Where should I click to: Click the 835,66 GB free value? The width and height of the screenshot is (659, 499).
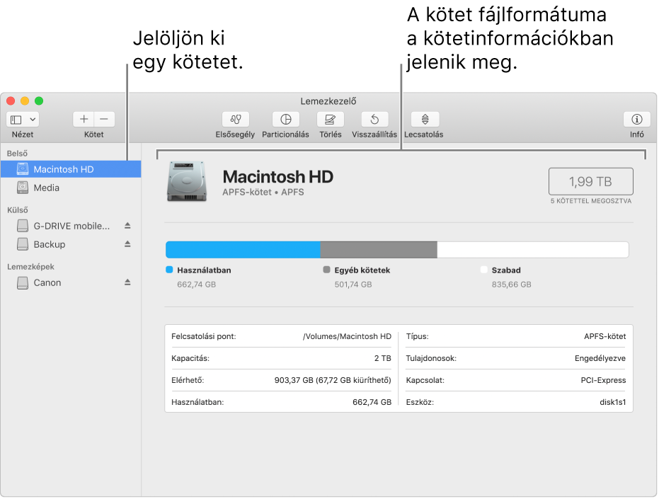[512, 285]
